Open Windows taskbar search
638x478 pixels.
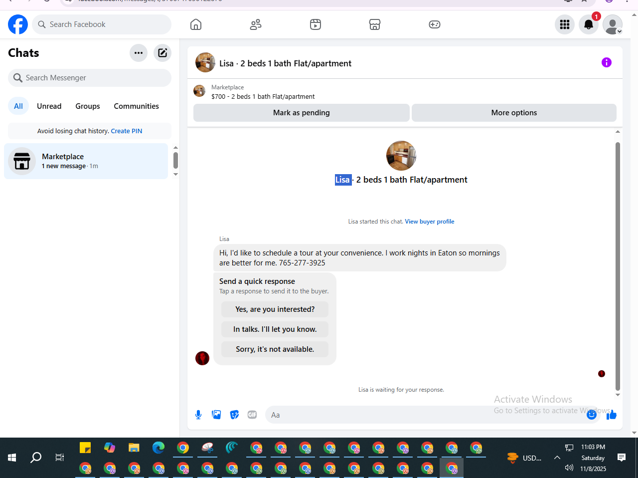point(36,458)
